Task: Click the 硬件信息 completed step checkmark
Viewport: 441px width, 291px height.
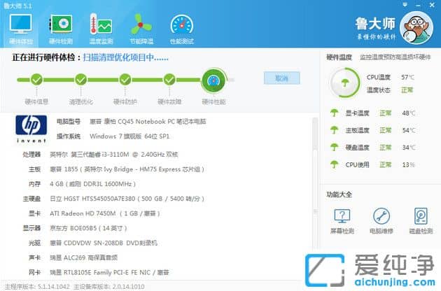Action: pyautogui.click(x=36, y=80)
